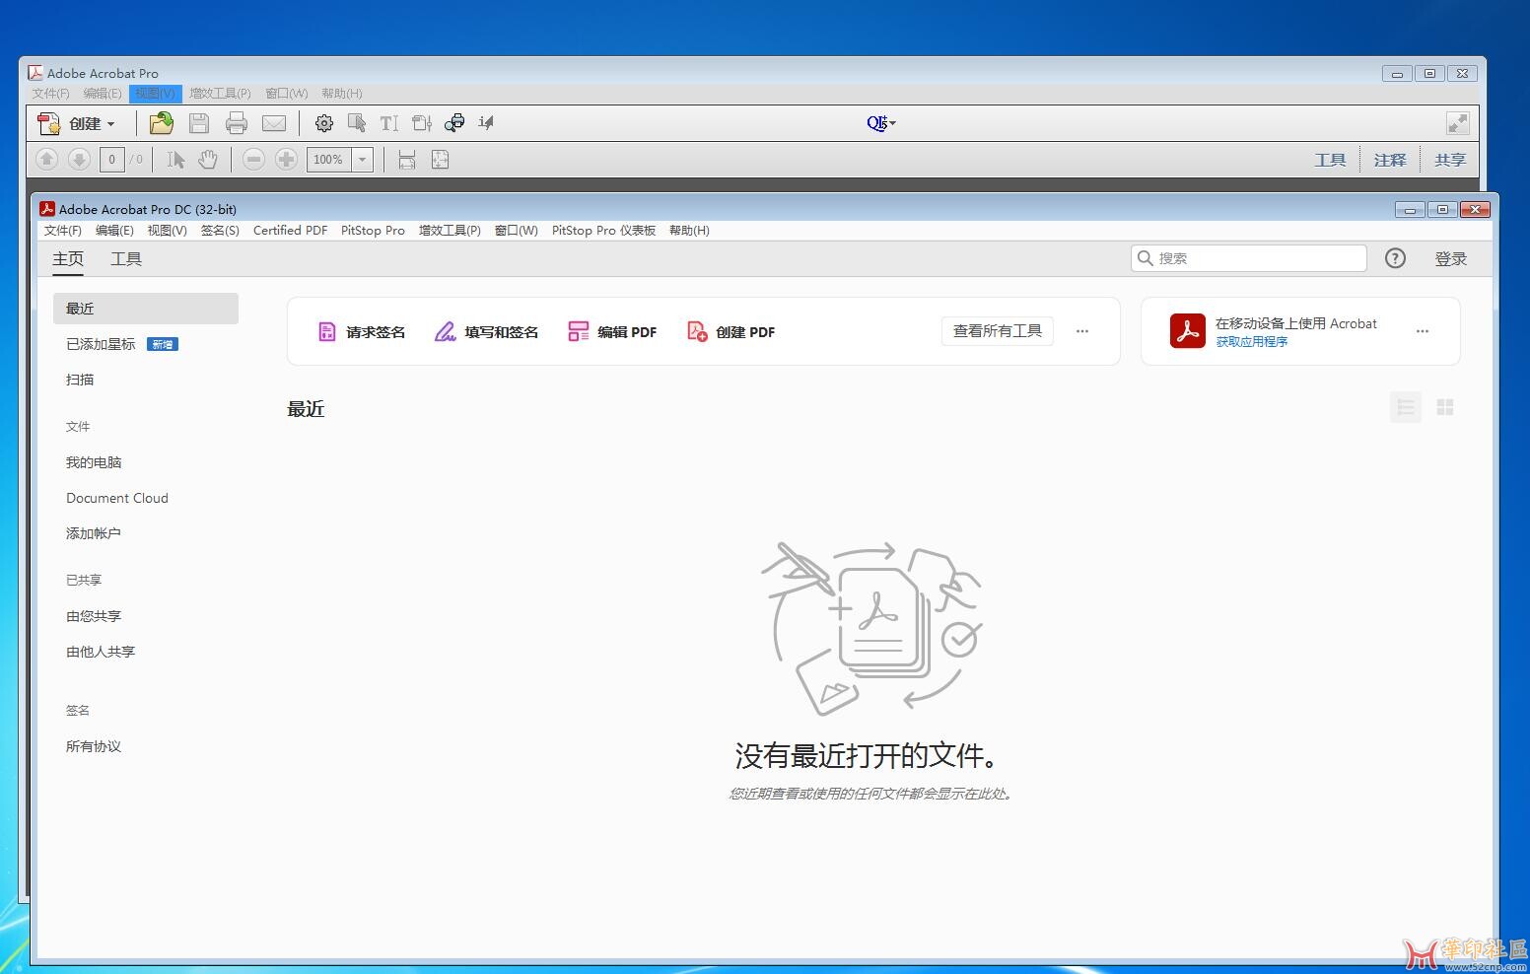Open 注释 pane in back Acrobat Pro window
This screenshot has height=974, width=1530.
[1390, 160]
